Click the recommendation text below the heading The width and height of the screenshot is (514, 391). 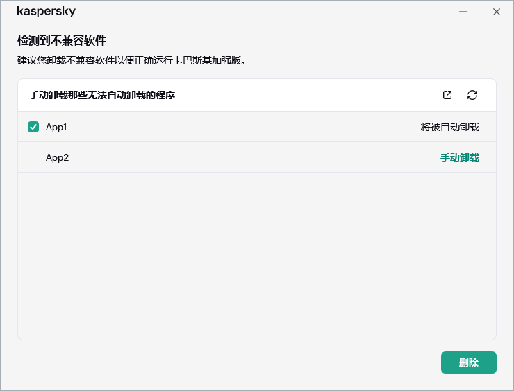point(132,60)
